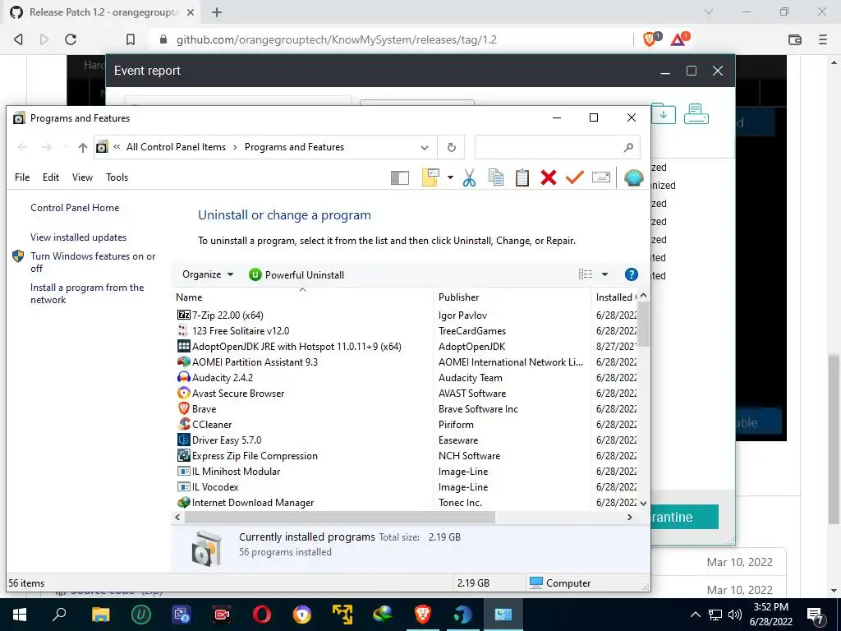Select 123 Free Solitaire v12.0 entry
The height and width of the screenshot is (631, 841).
click(241, 331)
